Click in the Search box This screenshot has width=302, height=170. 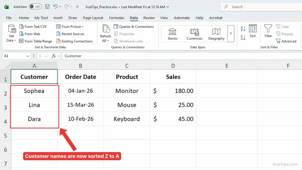click(261, 7)
